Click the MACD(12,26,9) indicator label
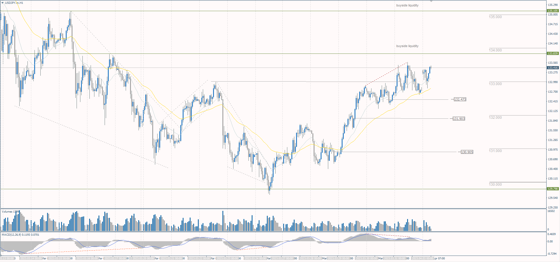The height and width of the screenshot is (262, 560). point(20,235)
